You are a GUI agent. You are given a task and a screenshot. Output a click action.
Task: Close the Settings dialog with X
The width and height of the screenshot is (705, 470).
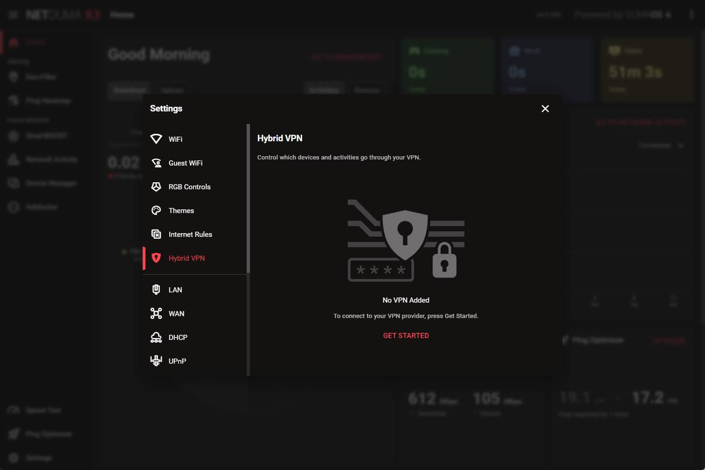pyautogui.click(x=545, y=109)
